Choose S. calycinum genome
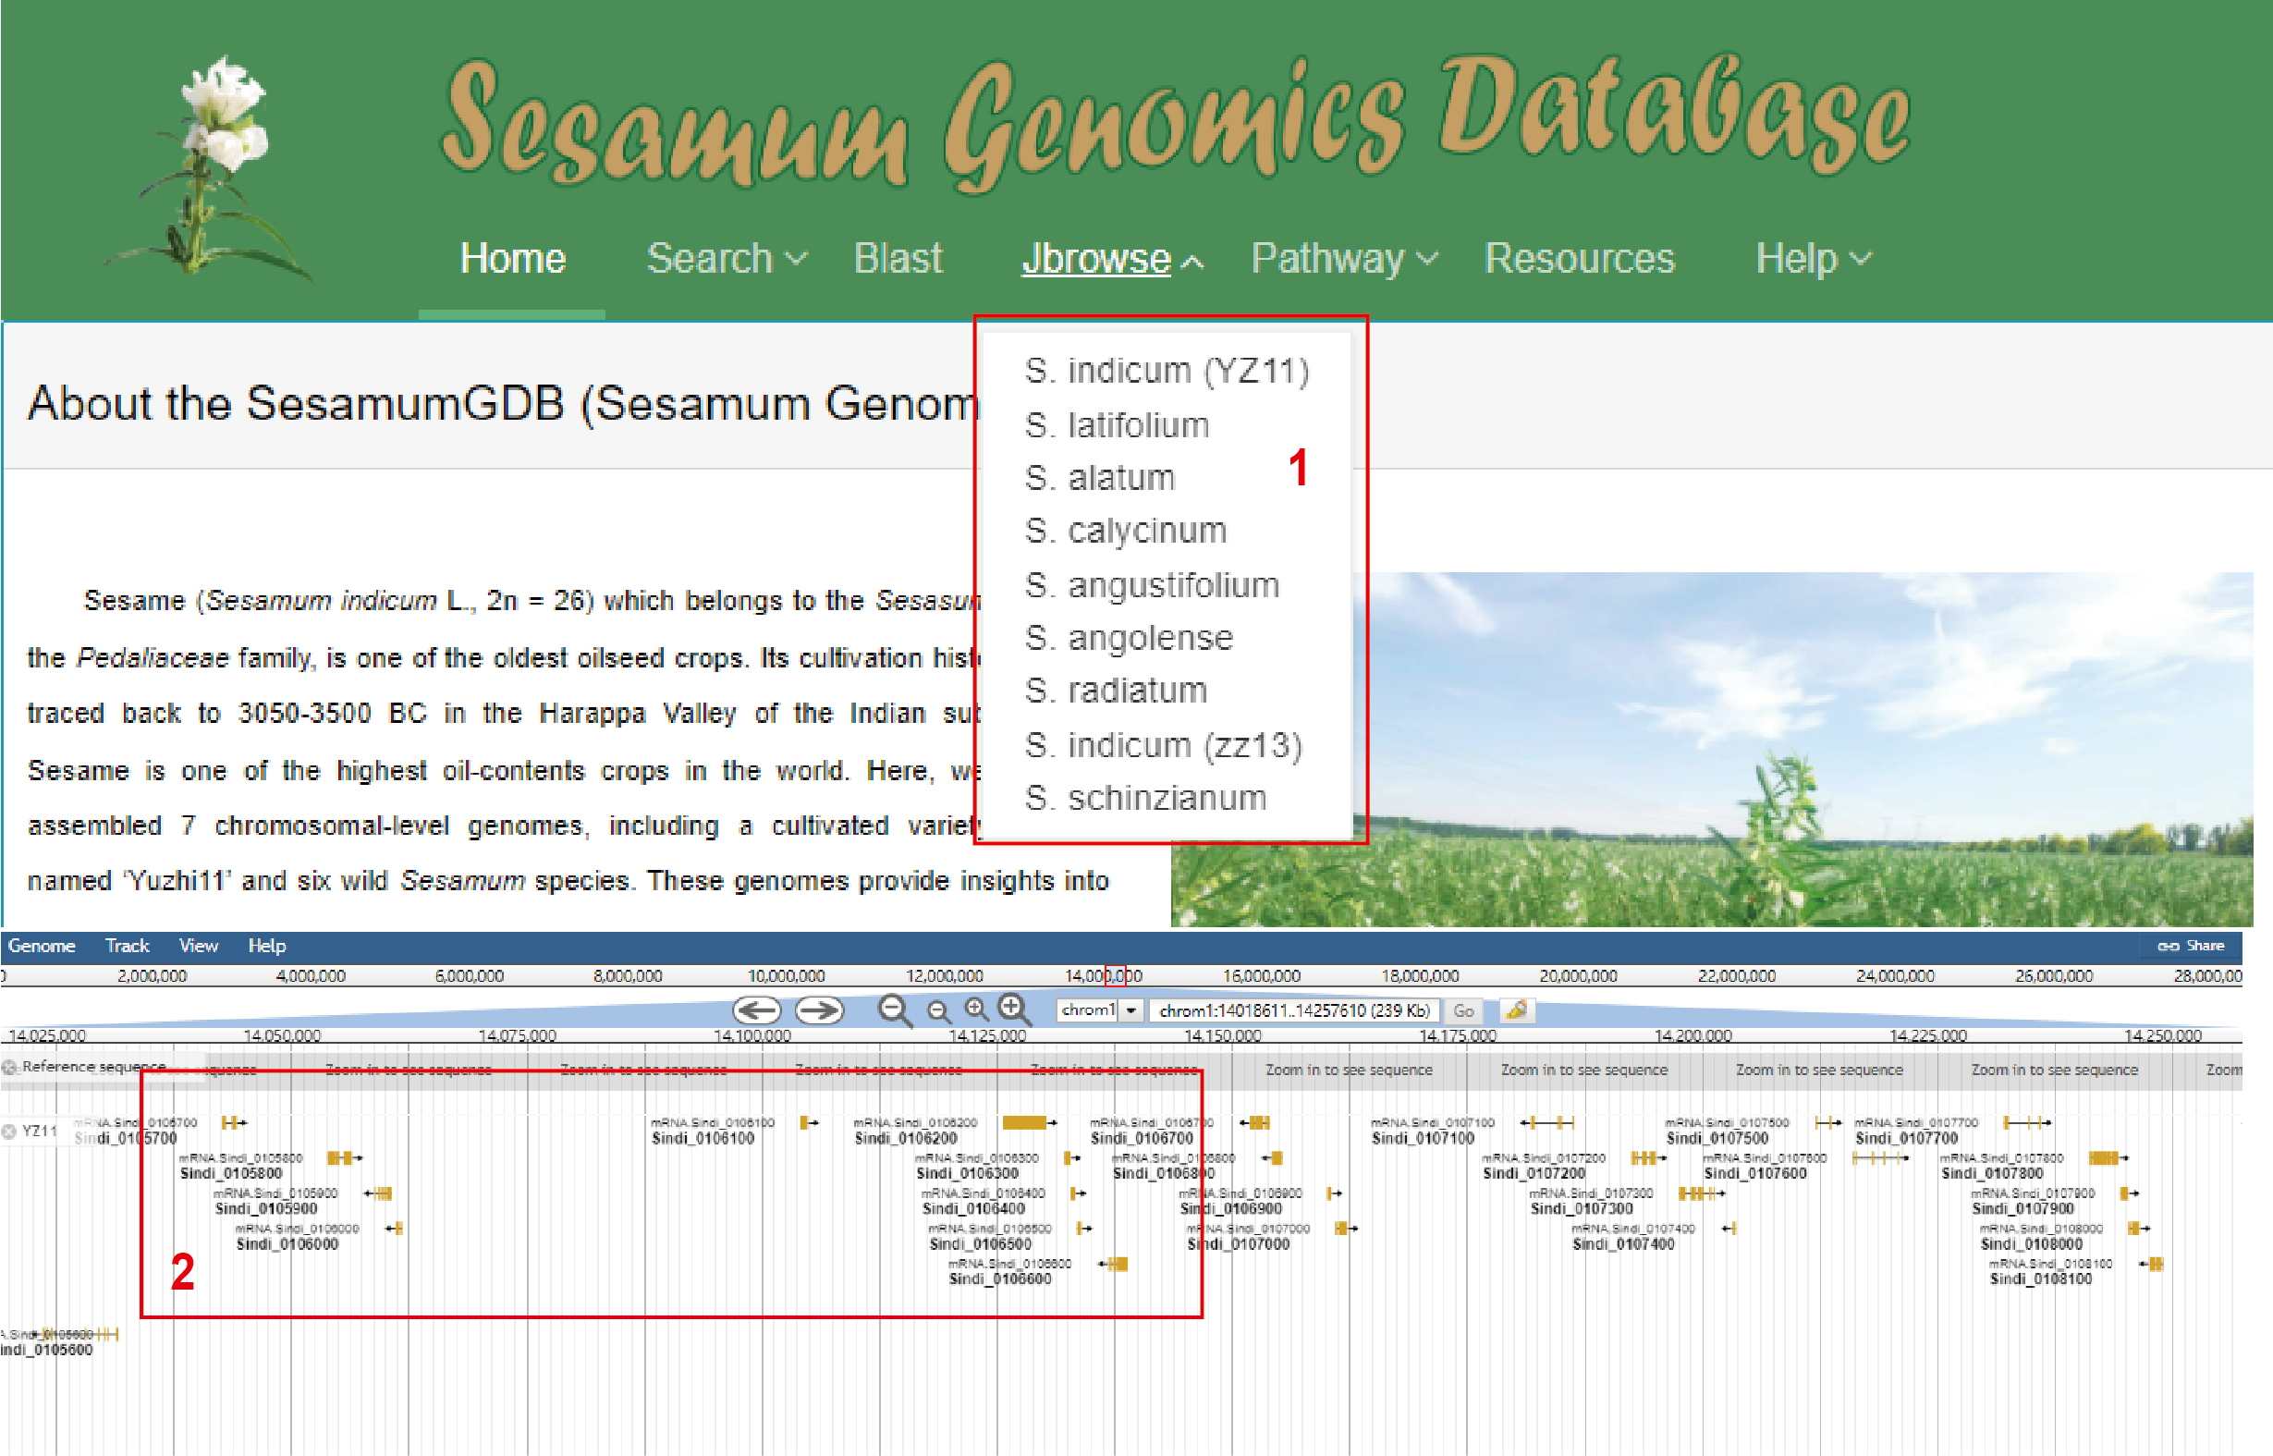Screen dimensions: 2273x1456 [x=1126, y=531]
